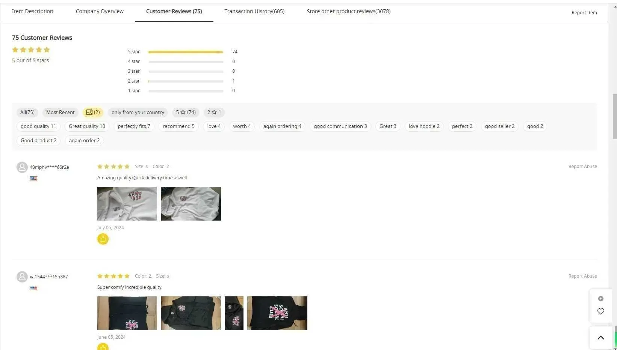
Task: Open the Company Overview tab
Action: 100,11
